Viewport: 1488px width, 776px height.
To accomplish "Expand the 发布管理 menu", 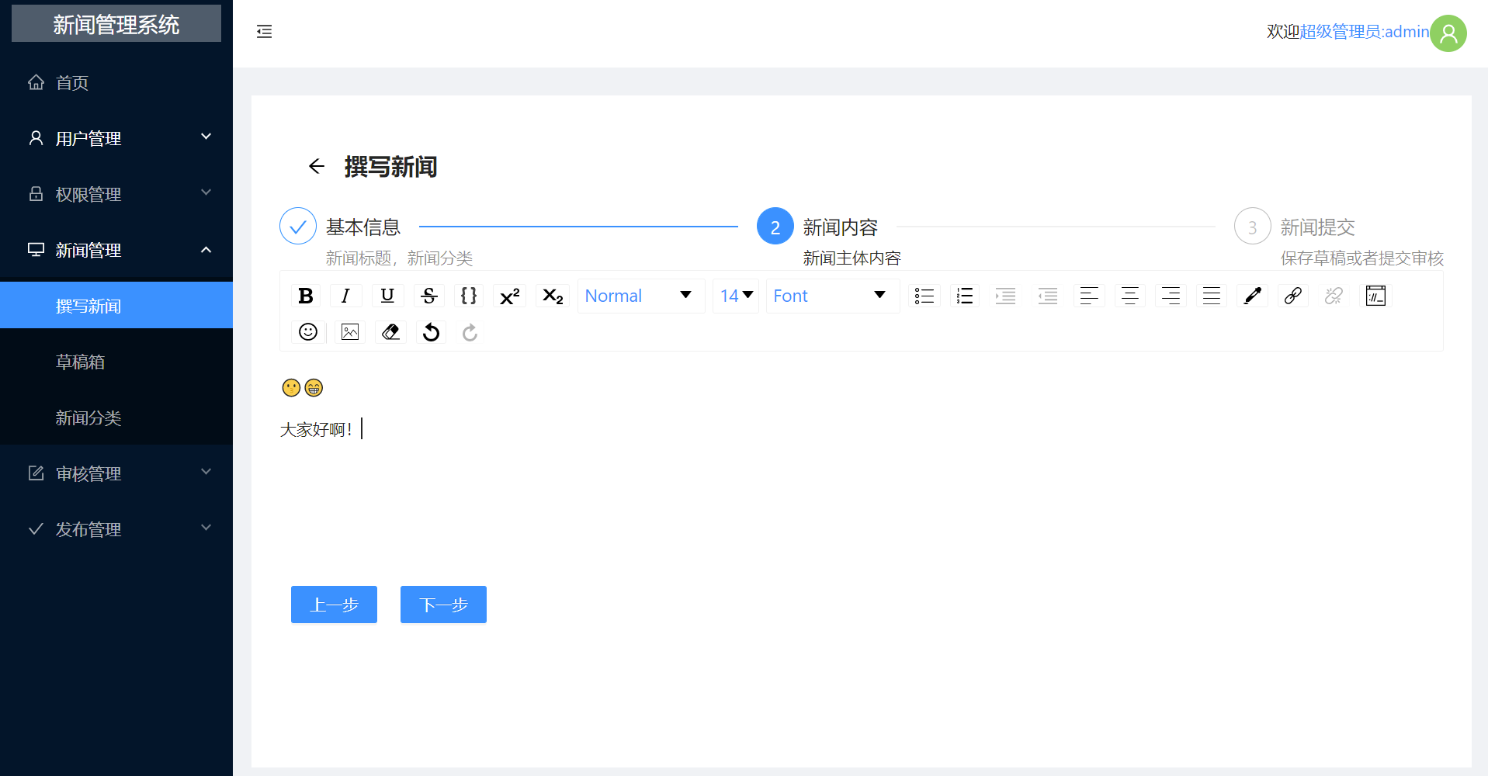I will click(x=116, y=529).
